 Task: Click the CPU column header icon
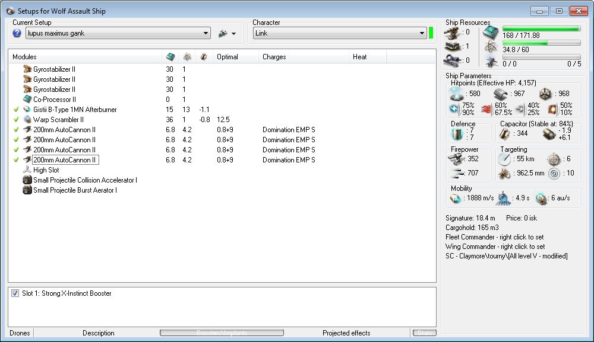pyautogui.click(x=170, y=57)
